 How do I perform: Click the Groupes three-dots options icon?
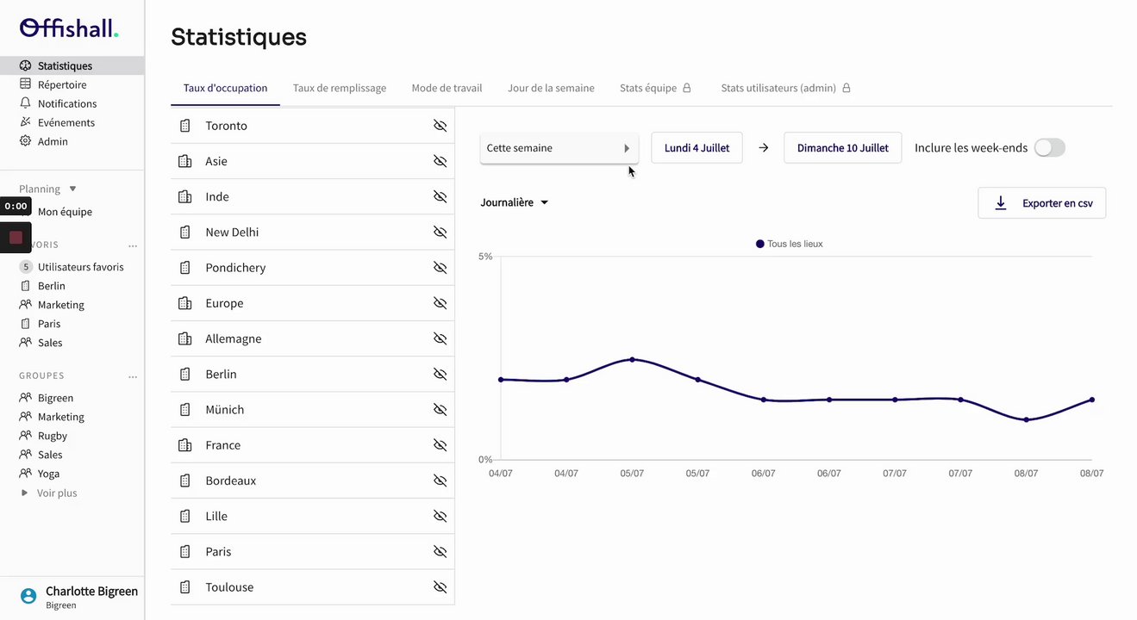click(x=133, y=376)
